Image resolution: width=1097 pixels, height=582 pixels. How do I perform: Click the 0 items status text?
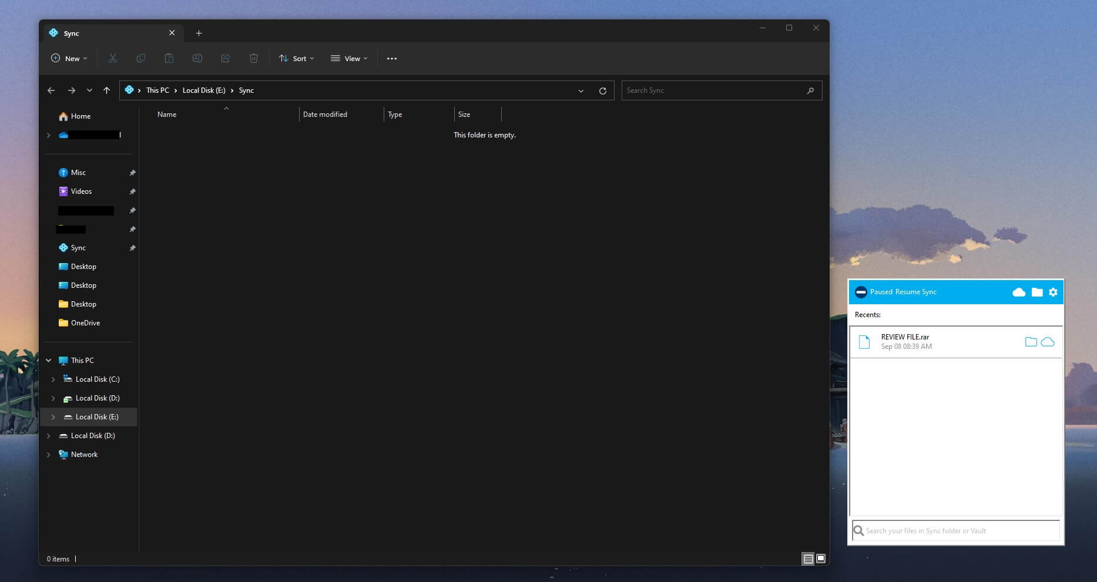[58, 559]
